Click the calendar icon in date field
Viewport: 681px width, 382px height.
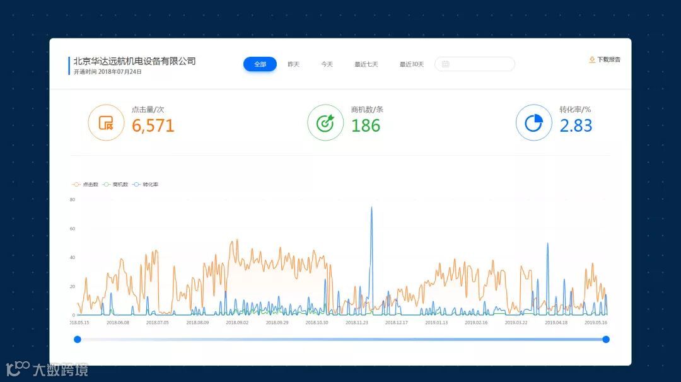445,64
